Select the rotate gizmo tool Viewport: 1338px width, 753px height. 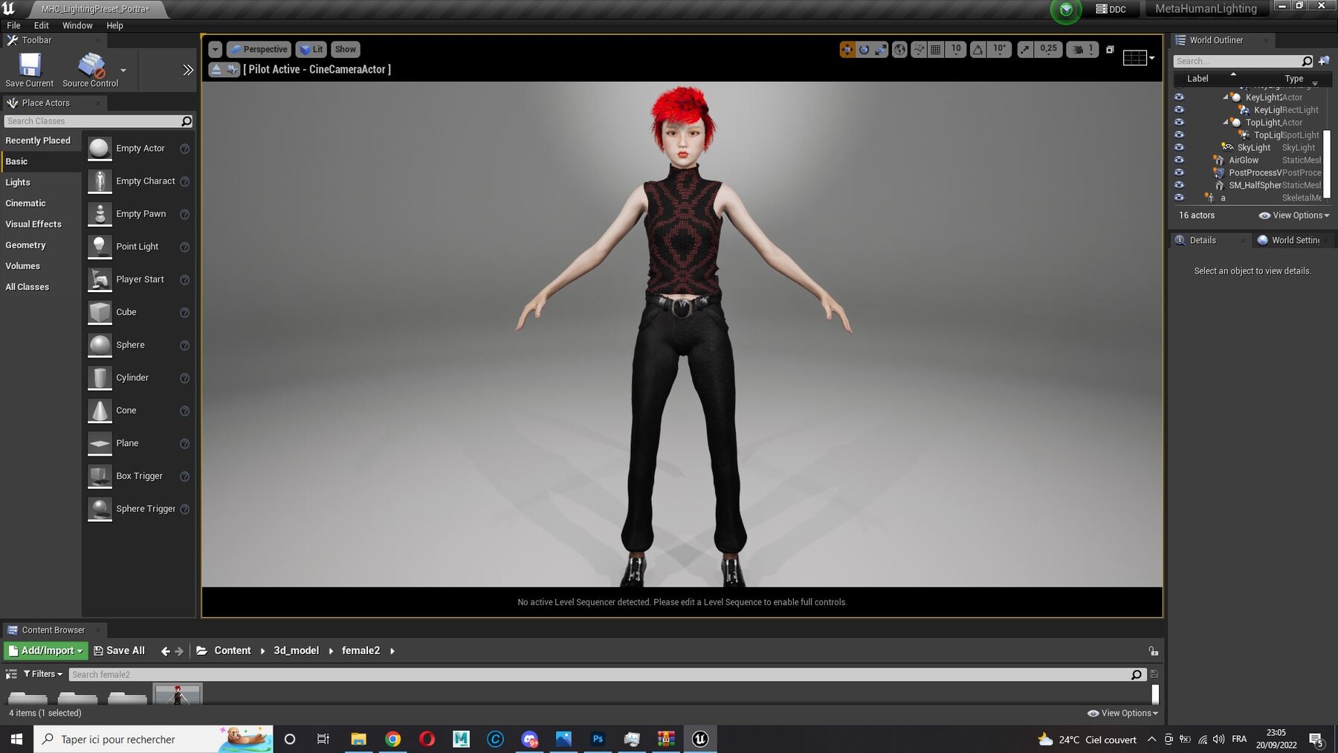click(x=864, y=49)
